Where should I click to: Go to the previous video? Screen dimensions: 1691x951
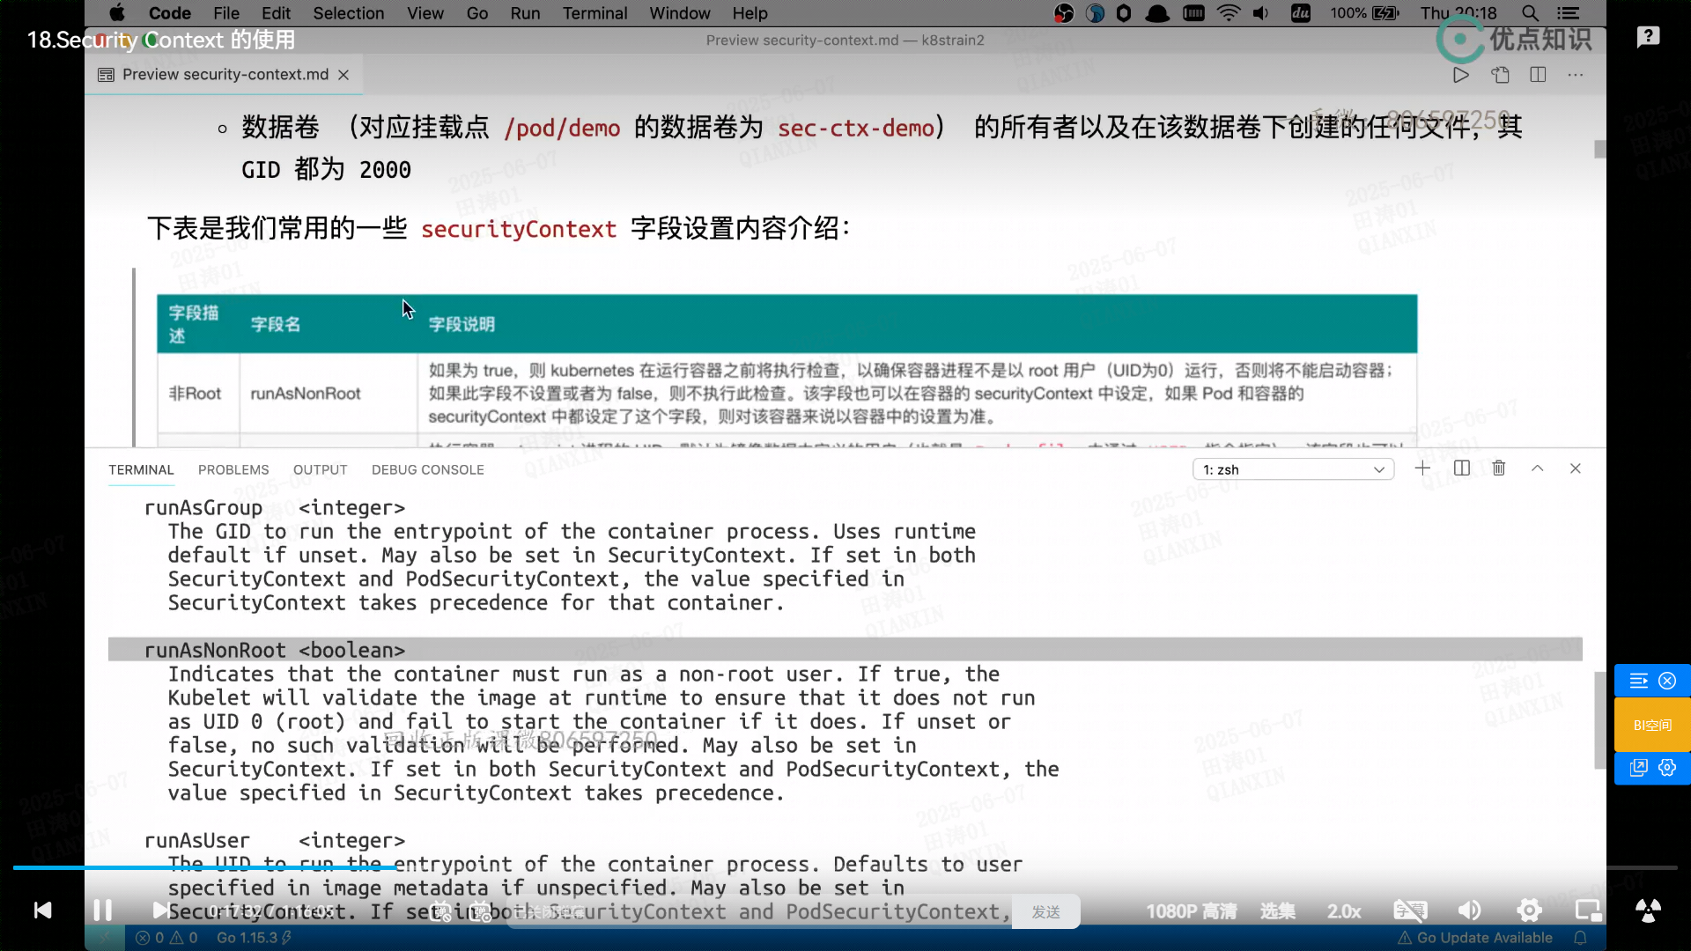(x=42, y=910)
